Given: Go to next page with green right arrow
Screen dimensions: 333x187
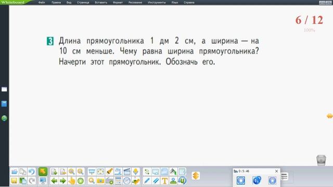Looking at the screenshot, I should point(63,181).
